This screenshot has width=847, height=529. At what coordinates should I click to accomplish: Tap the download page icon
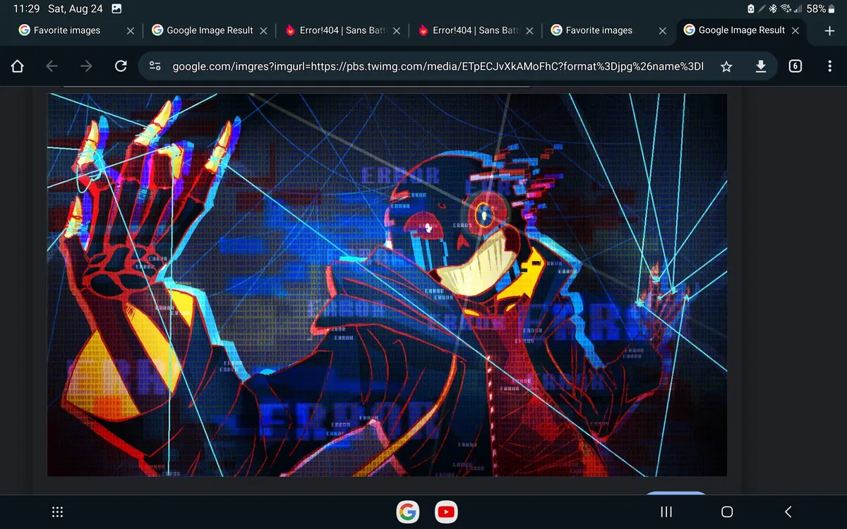pyautogui.click(x=761, y=66)
